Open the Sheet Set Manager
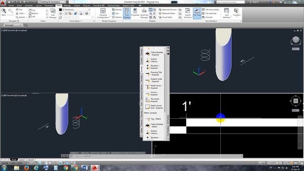This screenshot has height=171, width=304. pos(144,13)
